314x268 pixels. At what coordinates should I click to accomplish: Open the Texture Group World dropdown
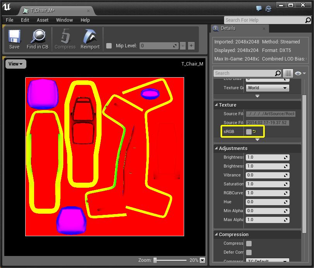tap(267, 88)
